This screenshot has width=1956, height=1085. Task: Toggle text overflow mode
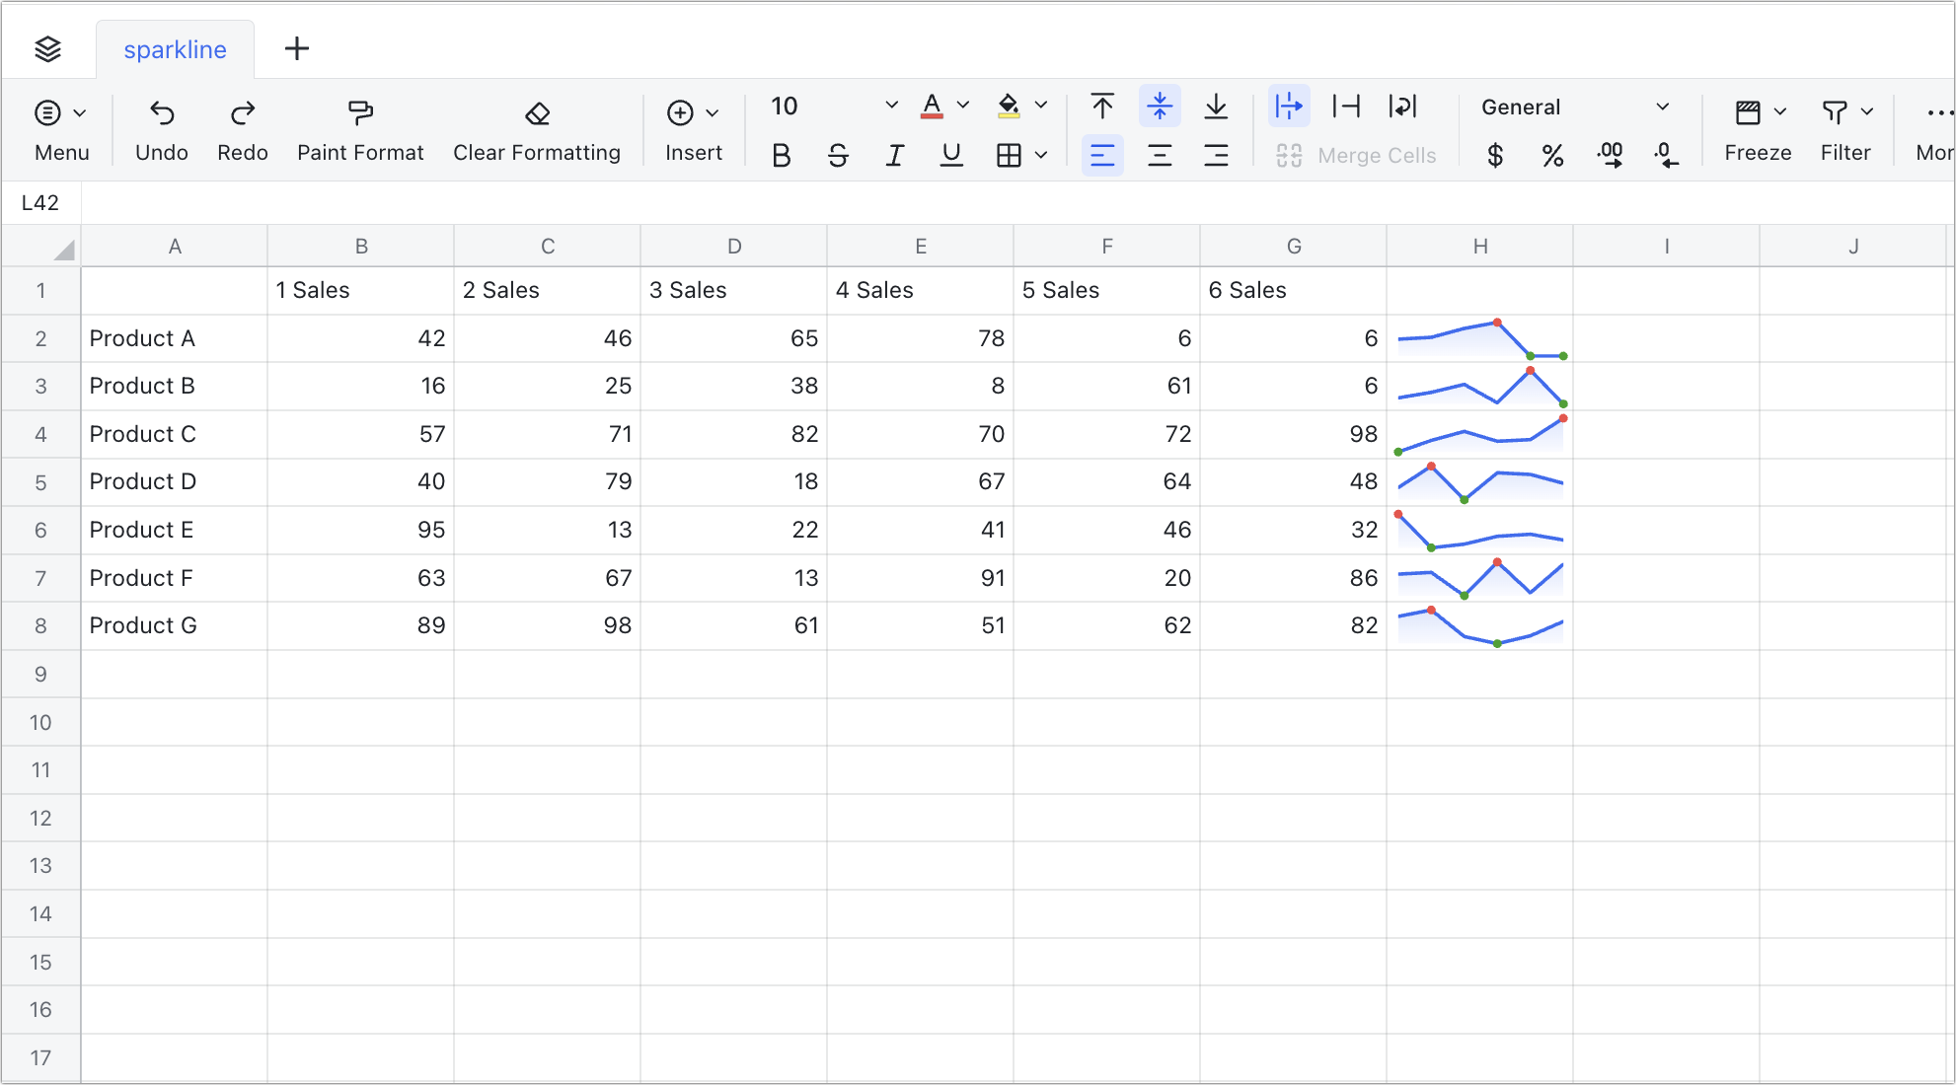1289,106
